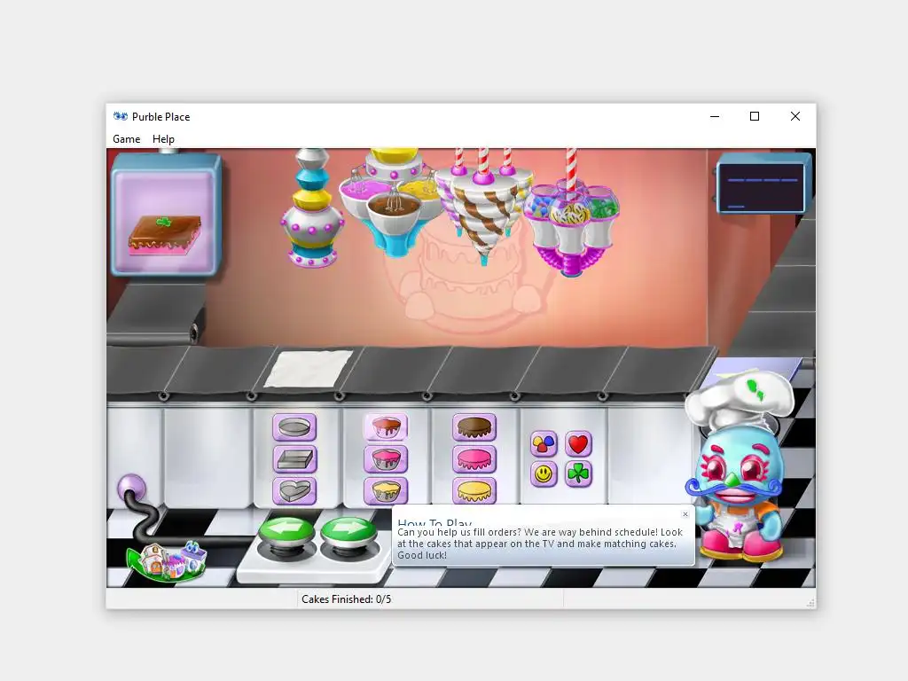Click the tip text starting "Can you help us"
908x681 pixels.
tap(540, 544)
